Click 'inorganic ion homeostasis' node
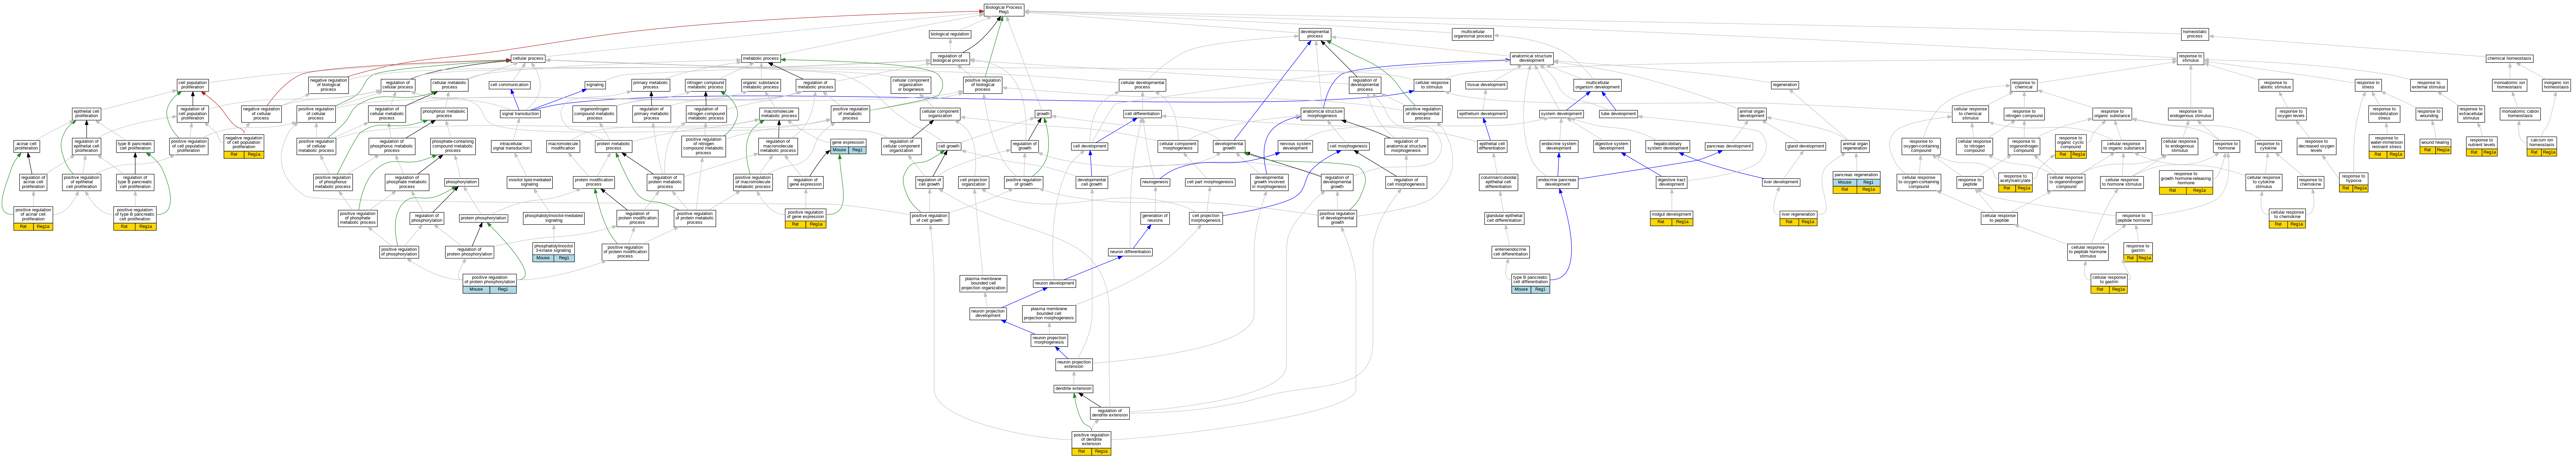The width and height of the screenshot is (2576, 459). [x=2548, y=85]
